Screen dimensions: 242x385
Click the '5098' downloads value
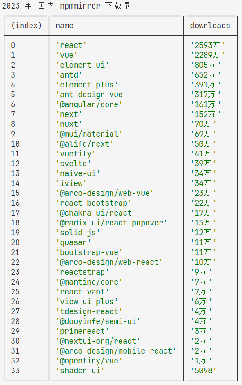pos(203,371)
